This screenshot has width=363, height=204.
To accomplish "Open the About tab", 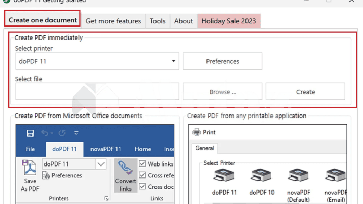I will (x=184, y=21).
